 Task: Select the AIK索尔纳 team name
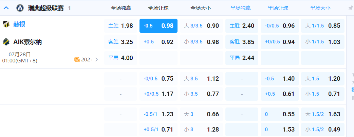[27, 42]
